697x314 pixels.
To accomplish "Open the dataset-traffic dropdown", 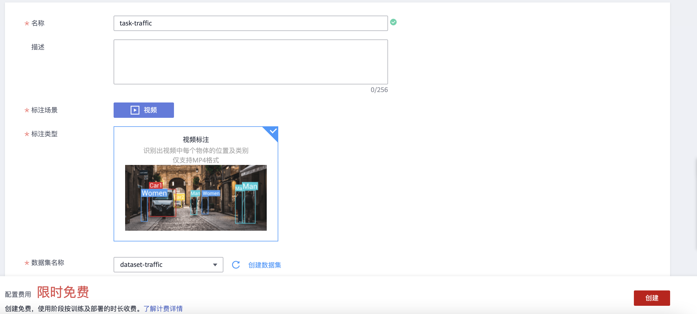I will (168, 265).
